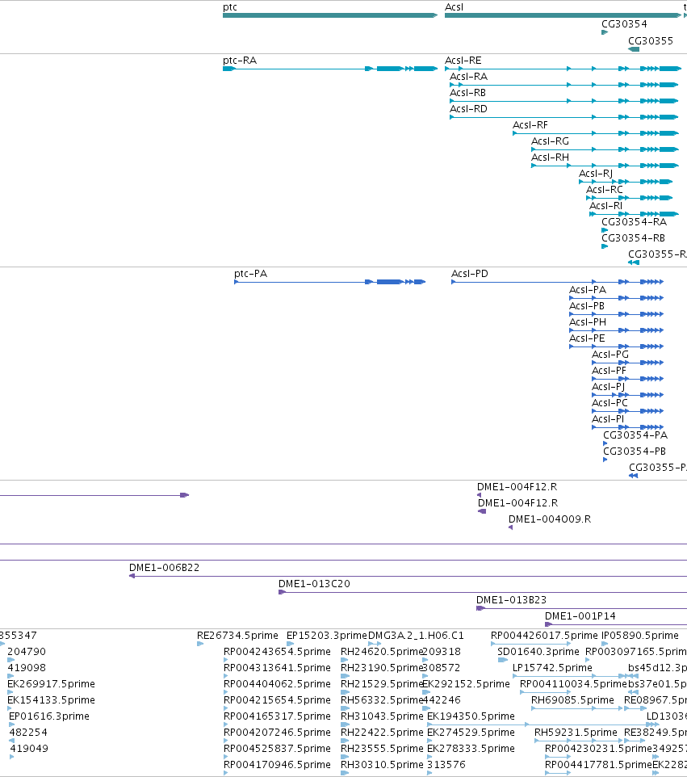This screenshot has height=777, width=687.
Task: Click the IP05890.5prime EST label
Action: click(639, 636)
